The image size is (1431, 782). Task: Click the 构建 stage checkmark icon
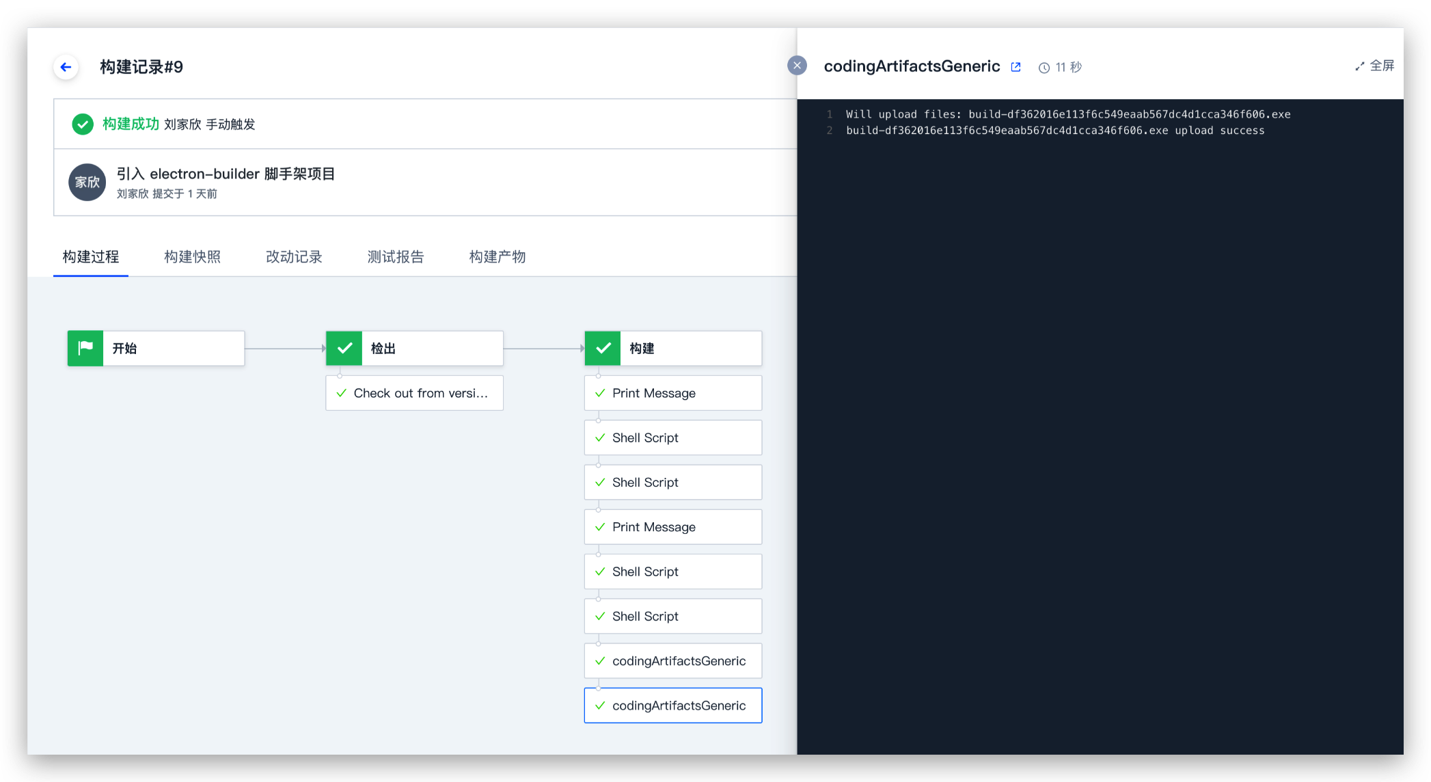603,349
